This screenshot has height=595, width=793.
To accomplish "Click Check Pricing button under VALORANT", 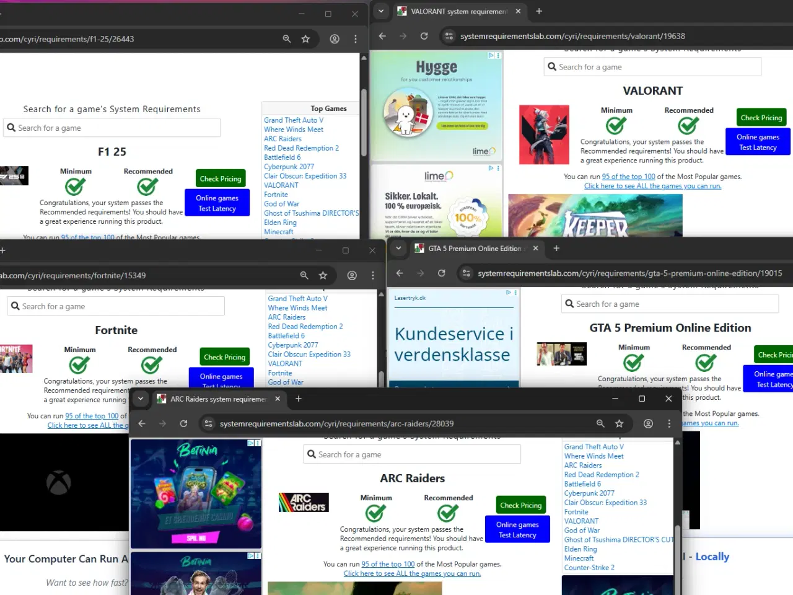I will click(761, 118).
